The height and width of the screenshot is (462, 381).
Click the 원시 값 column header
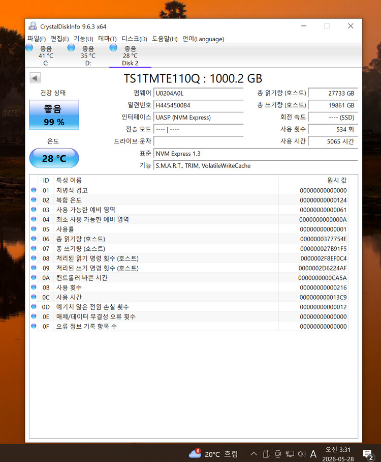313,180
